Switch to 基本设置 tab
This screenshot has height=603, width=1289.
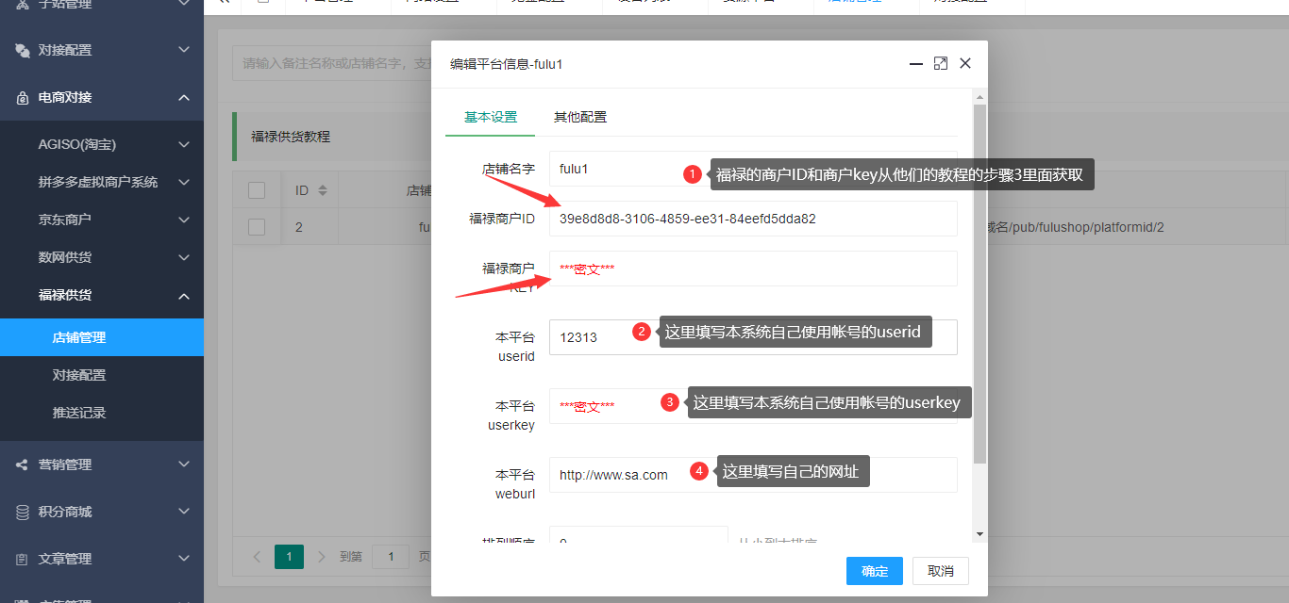491,117
